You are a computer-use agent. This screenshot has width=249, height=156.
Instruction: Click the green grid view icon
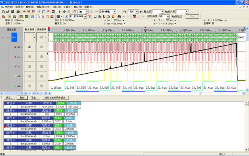[27, 17]
